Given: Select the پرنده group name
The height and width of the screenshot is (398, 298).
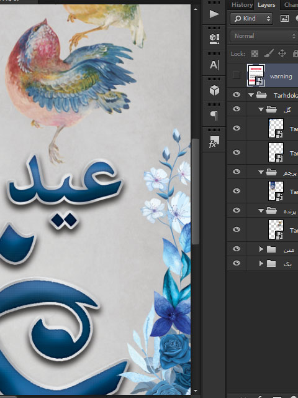Looking at the screenshot, I should click(x=290, y=211).
